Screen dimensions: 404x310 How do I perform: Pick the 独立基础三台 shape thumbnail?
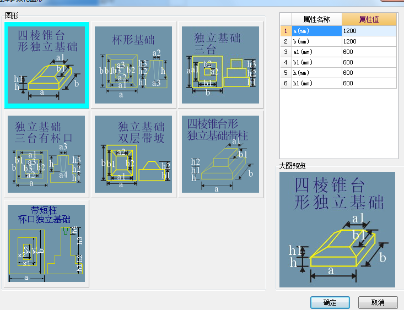coord(220,65)
